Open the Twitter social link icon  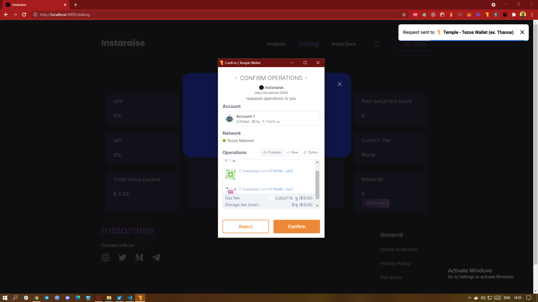click(122, 257)
